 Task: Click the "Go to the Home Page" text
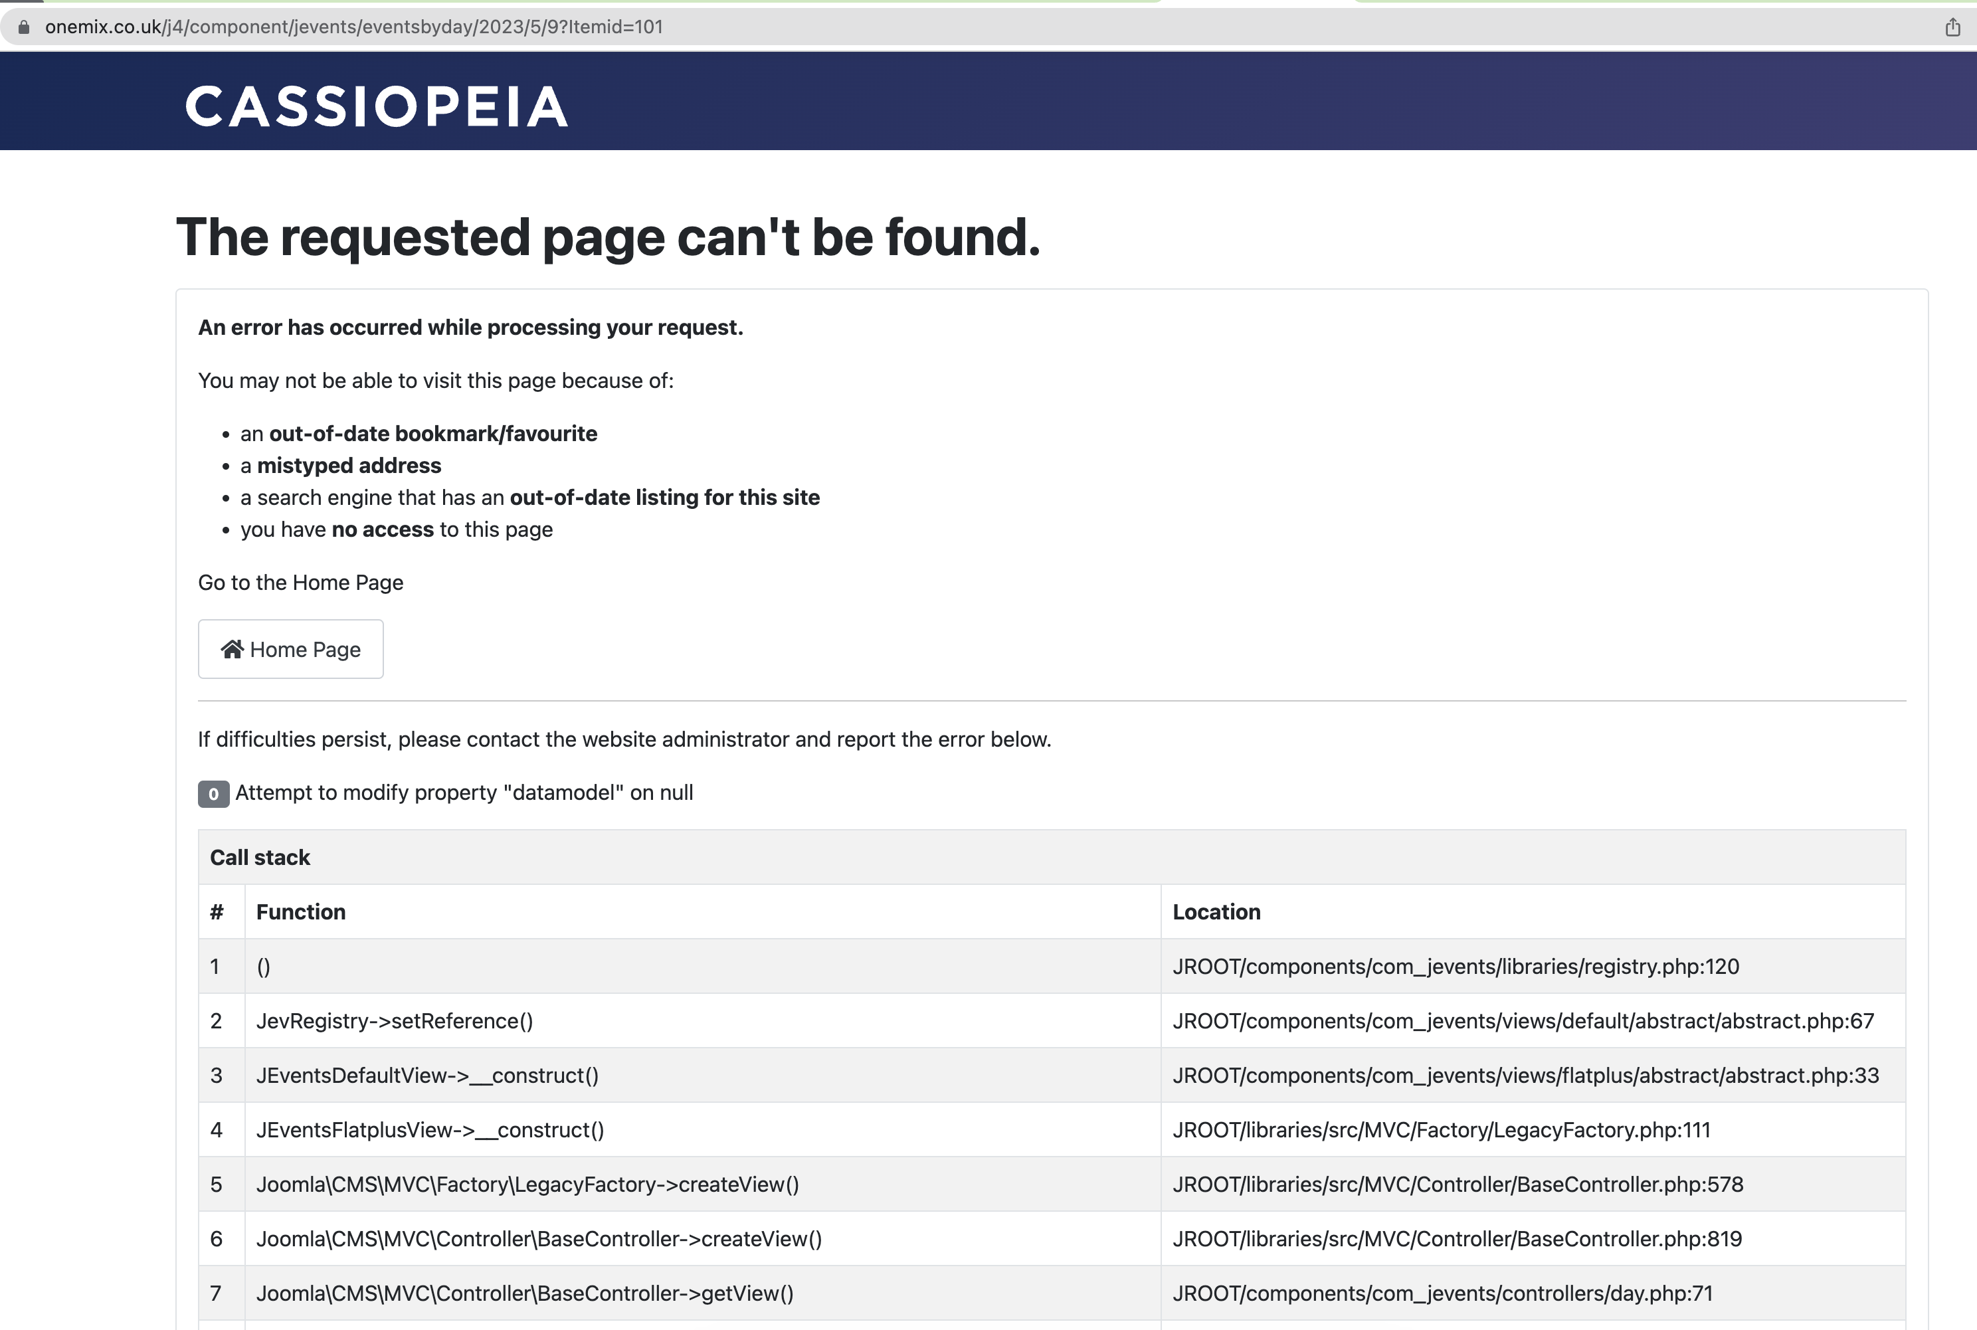301,583
